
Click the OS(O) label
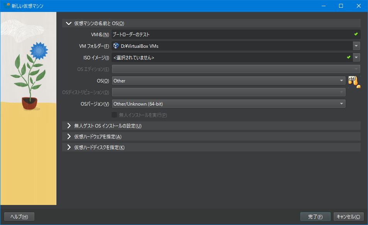click(103, 81)
